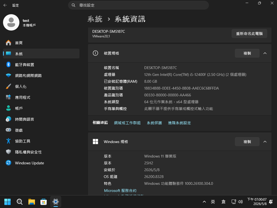Open 網路和網際網路 settings page
277x208 pixels.
[x=41, y=76]
